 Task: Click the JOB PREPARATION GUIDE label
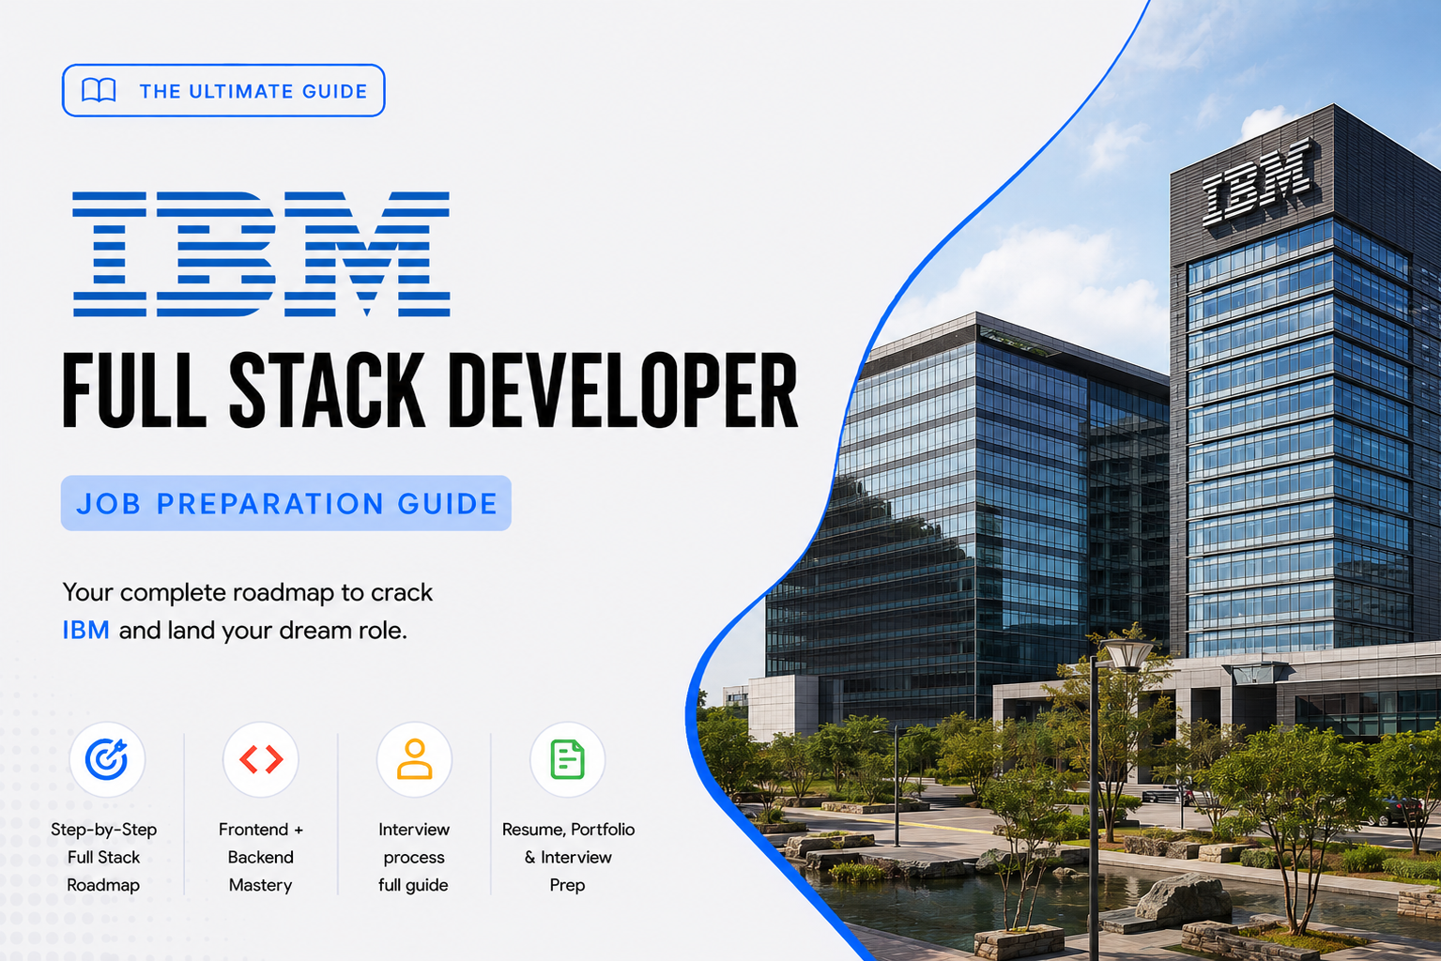click(286, 503)
